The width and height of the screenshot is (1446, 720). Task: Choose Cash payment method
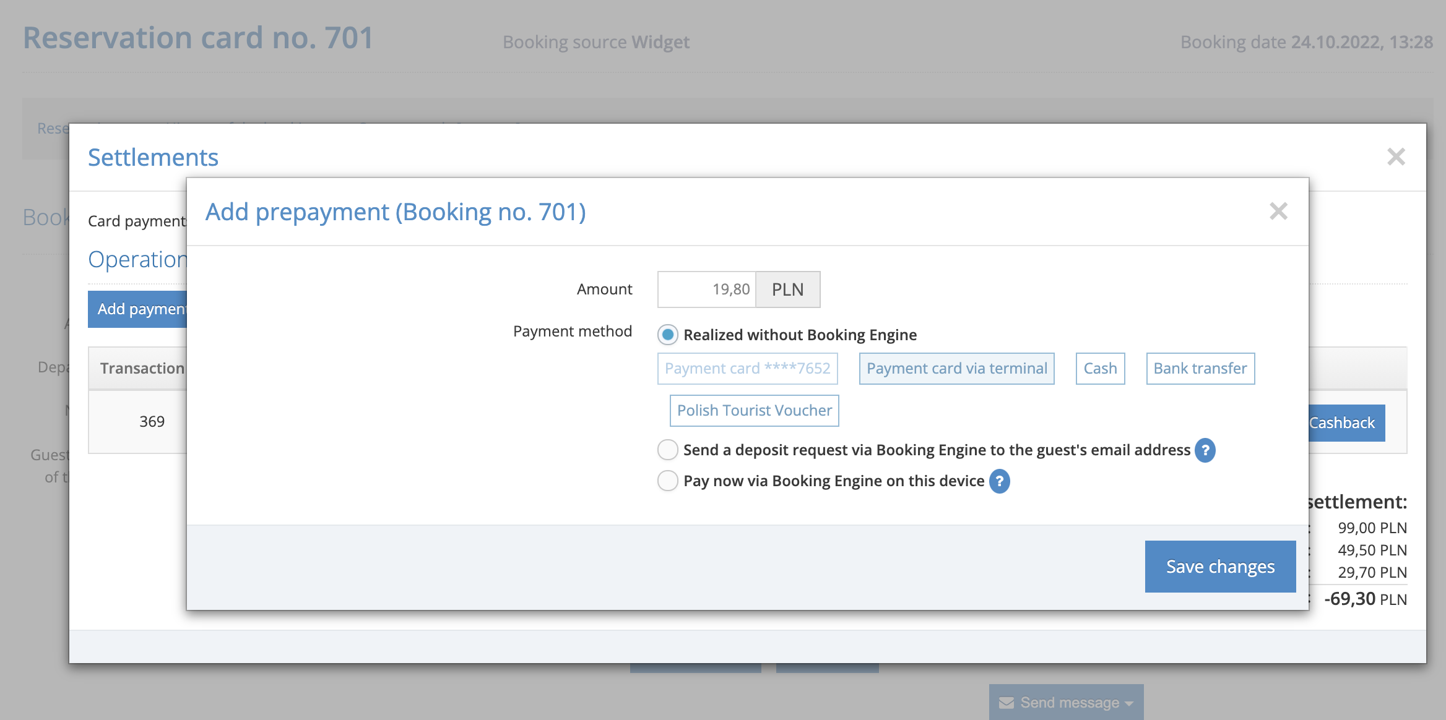point(1100,369)
